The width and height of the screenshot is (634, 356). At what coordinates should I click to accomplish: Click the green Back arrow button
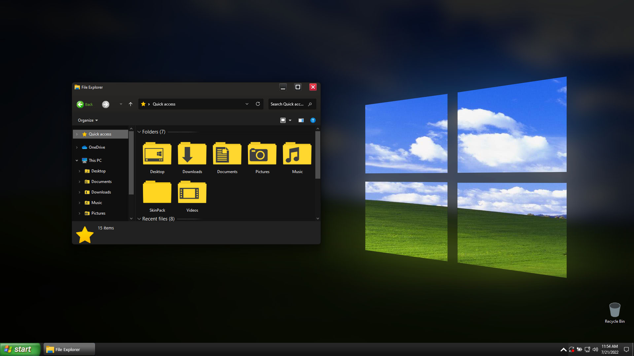80,104
